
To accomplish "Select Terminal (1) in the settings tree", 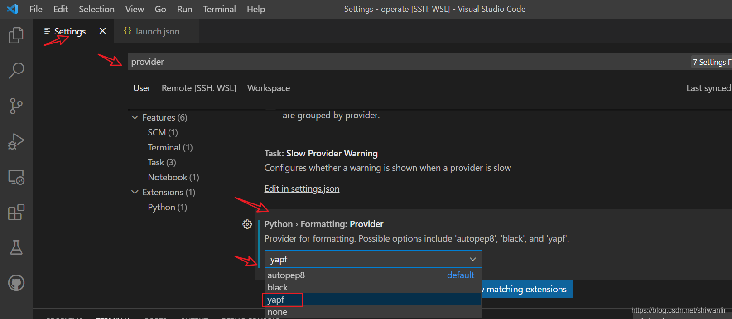I will [170, 147].
